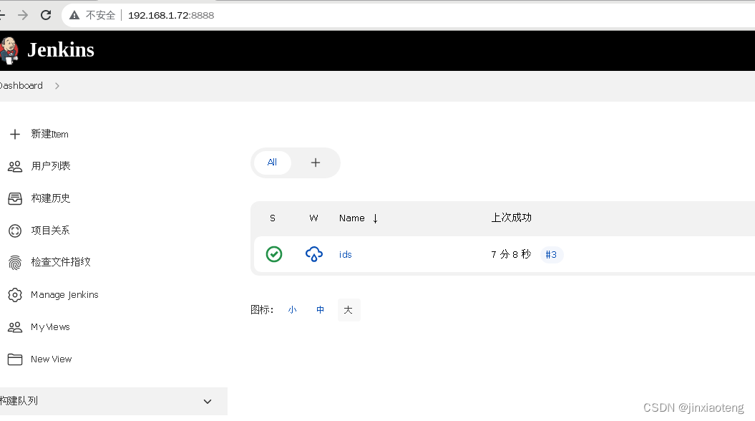Screen dimensions: 755x421
Task: Sort jobs by the Name column header
Action: click(x=351, y=218)
